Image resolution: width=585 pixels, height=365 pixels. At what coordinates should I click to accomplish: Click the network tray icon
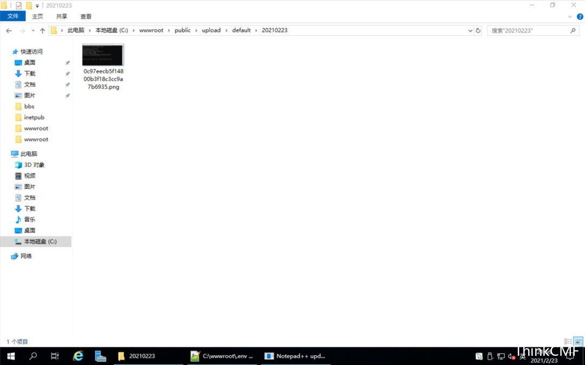click(501, 356)
